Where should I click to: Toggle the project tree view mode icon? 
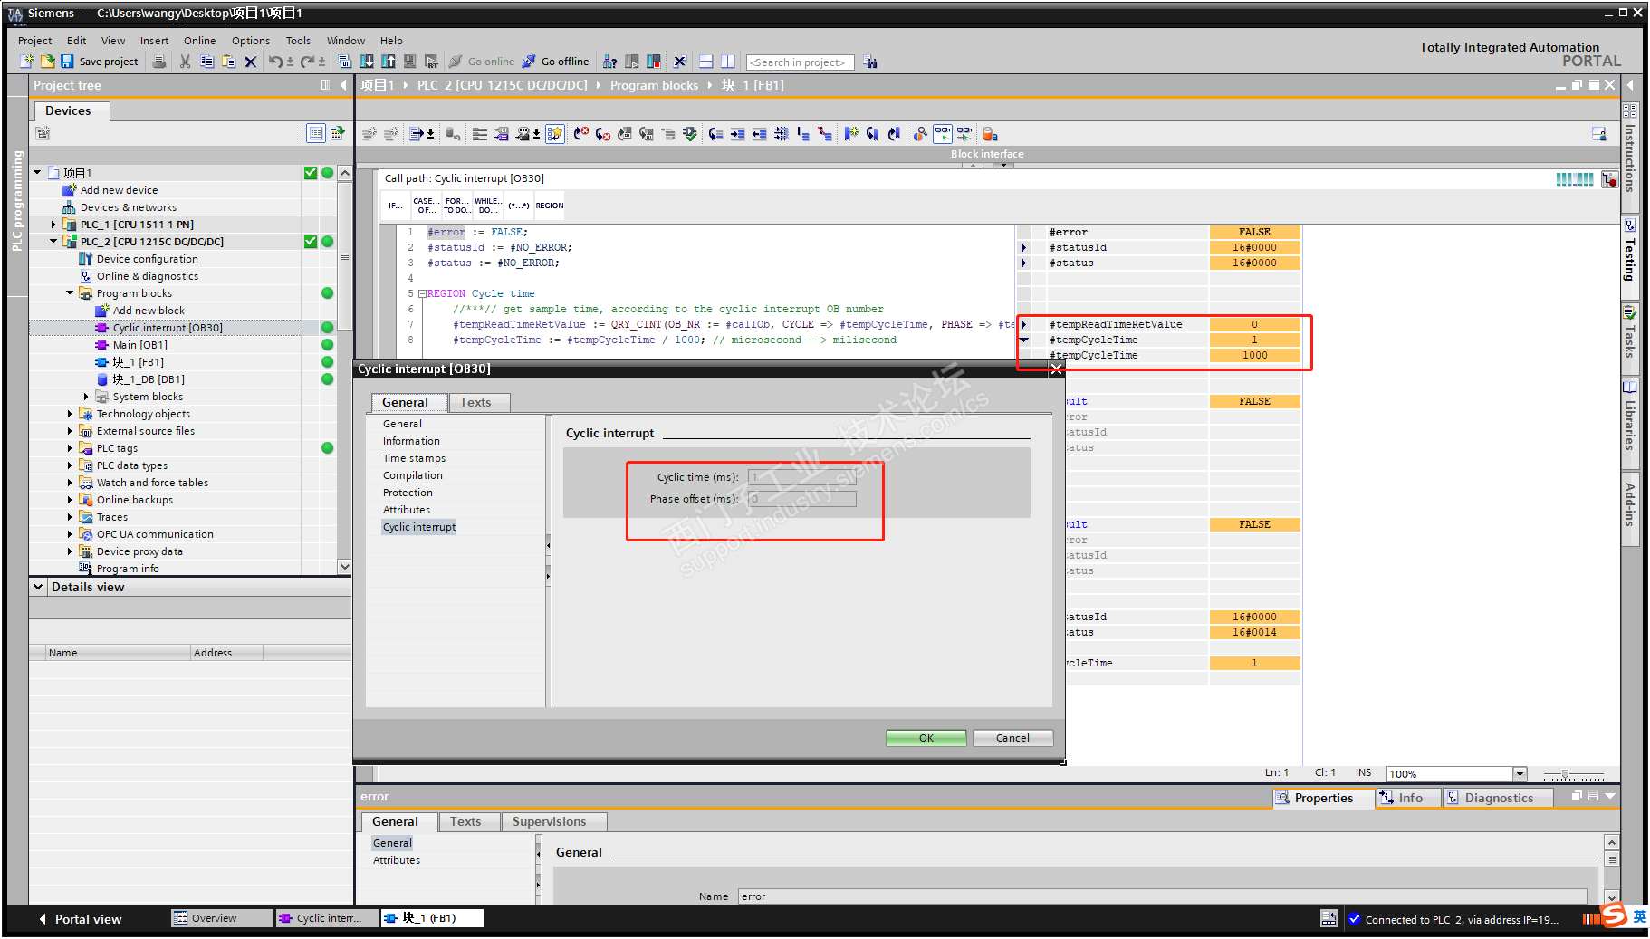[x=316, y=133]
